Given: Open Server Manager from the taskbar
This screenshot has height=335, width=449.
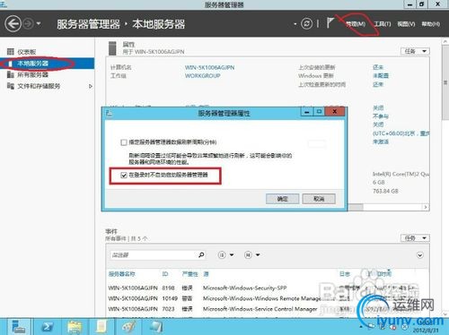Looking at the screenshot, I should 19,327.
